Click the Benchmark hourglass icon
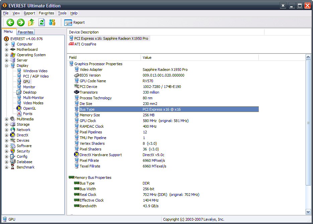The width and height of the screenshot is (313, 224). coord(13,167)
